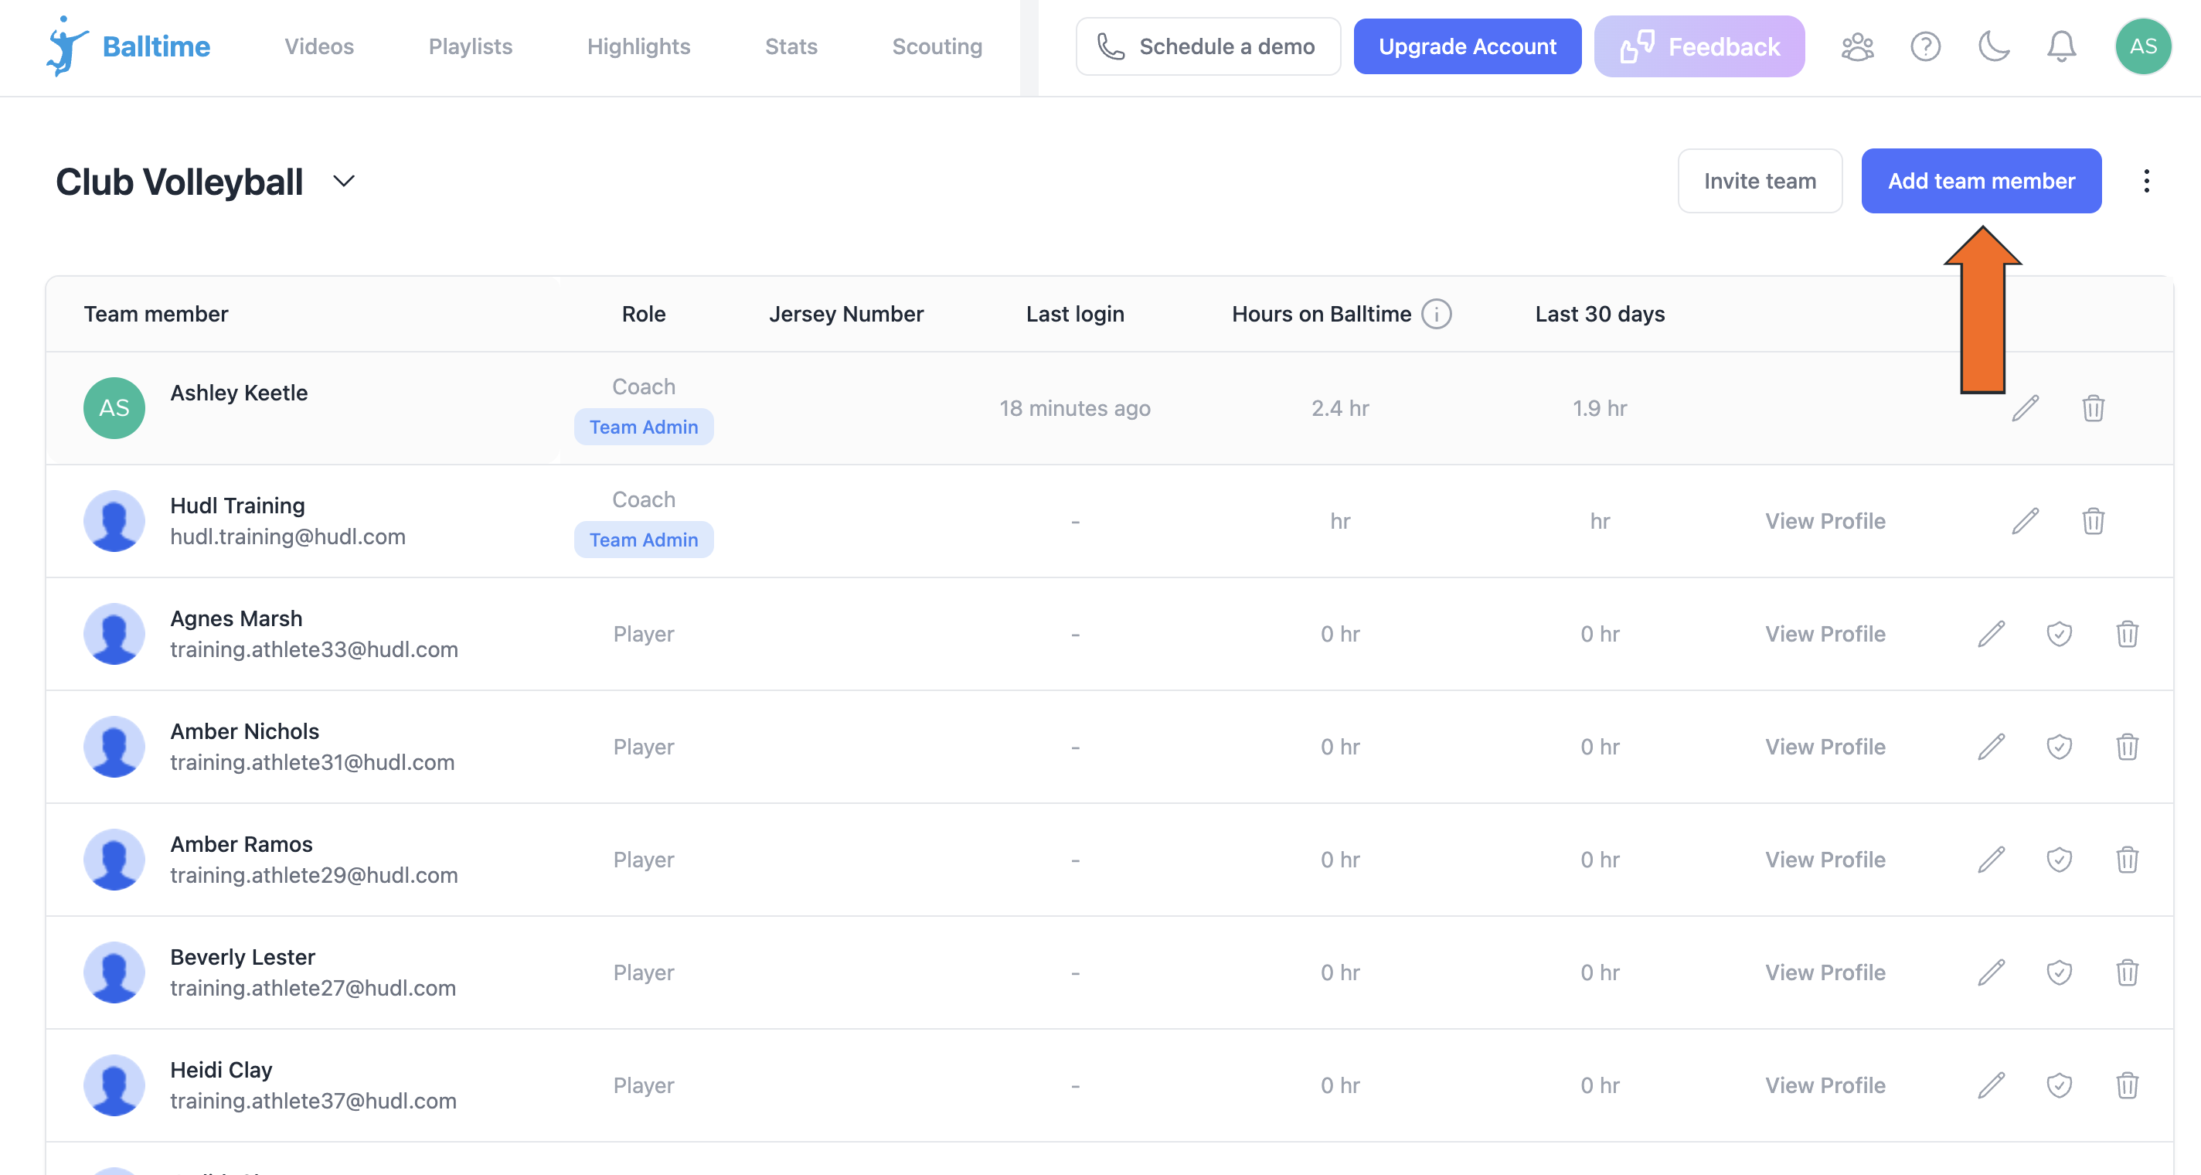This screenshot has width=2201, height=1175.
Task: Click Hudl Training's Team Admin badge
Action: click(644, 540)
